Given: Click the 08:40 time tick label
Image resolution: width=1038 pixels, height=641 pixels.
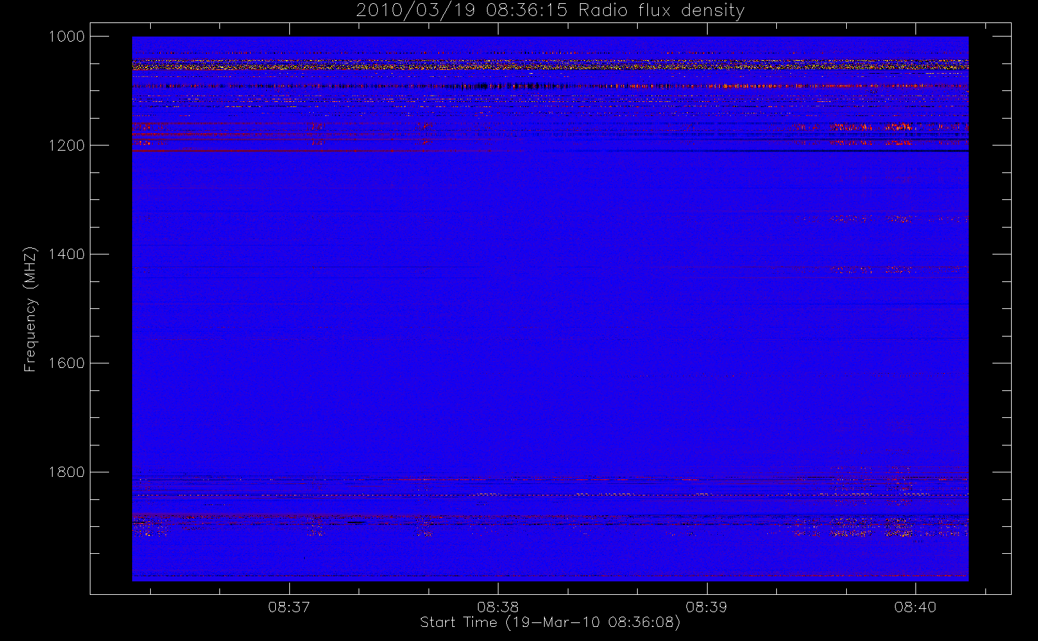Looking at the screenshot, I should pyautogui.click(x=915, y=607).
